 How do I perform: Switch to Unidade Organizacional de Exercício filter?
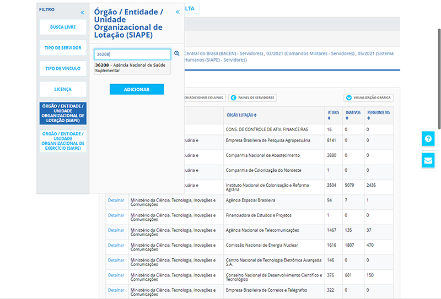point(63,141)
